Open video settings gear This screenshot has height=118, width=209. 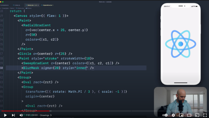coord(173,115)
